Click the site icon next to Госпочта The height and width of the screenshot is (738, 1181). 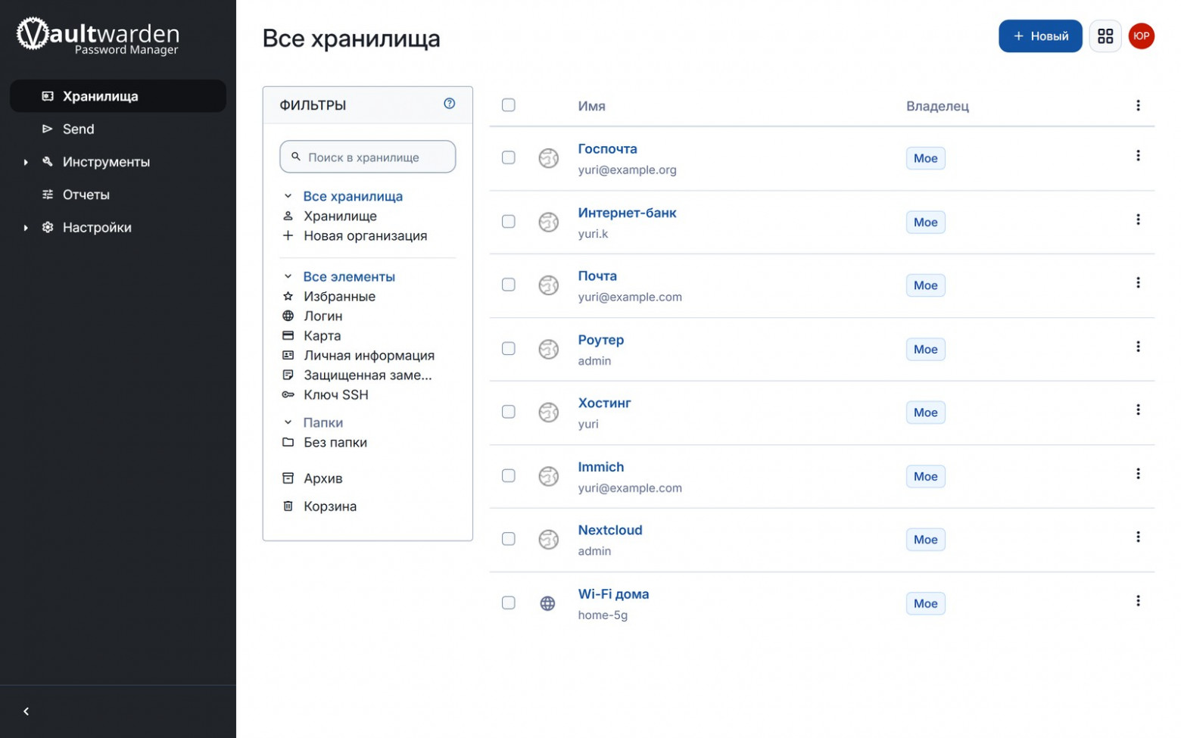(548, 158)
